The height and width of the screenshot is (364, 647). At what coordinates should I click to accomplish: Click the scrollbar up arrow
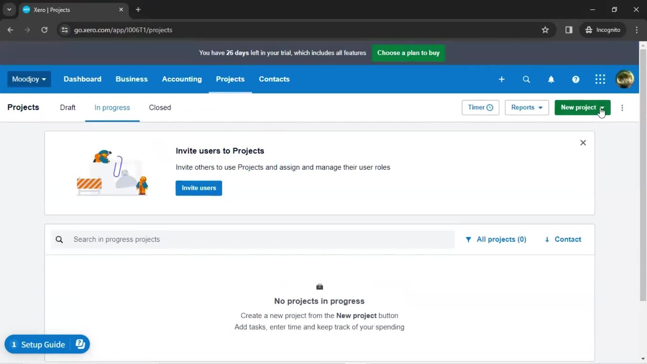pyautogui.click(x=643, y=45)
